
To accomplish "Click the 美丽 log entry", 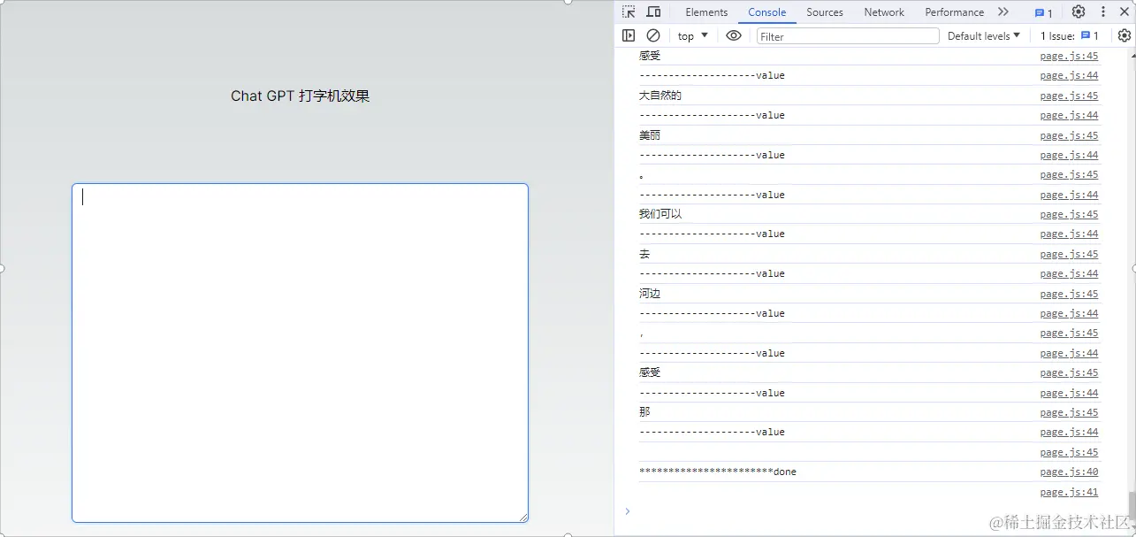I will pos(650,135).
